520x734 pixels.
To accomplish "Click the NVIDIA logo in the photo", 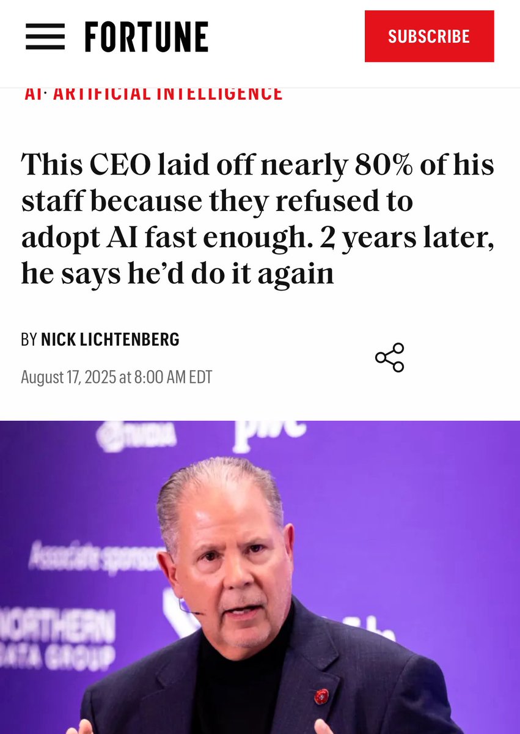I will [x=136, y=437].
